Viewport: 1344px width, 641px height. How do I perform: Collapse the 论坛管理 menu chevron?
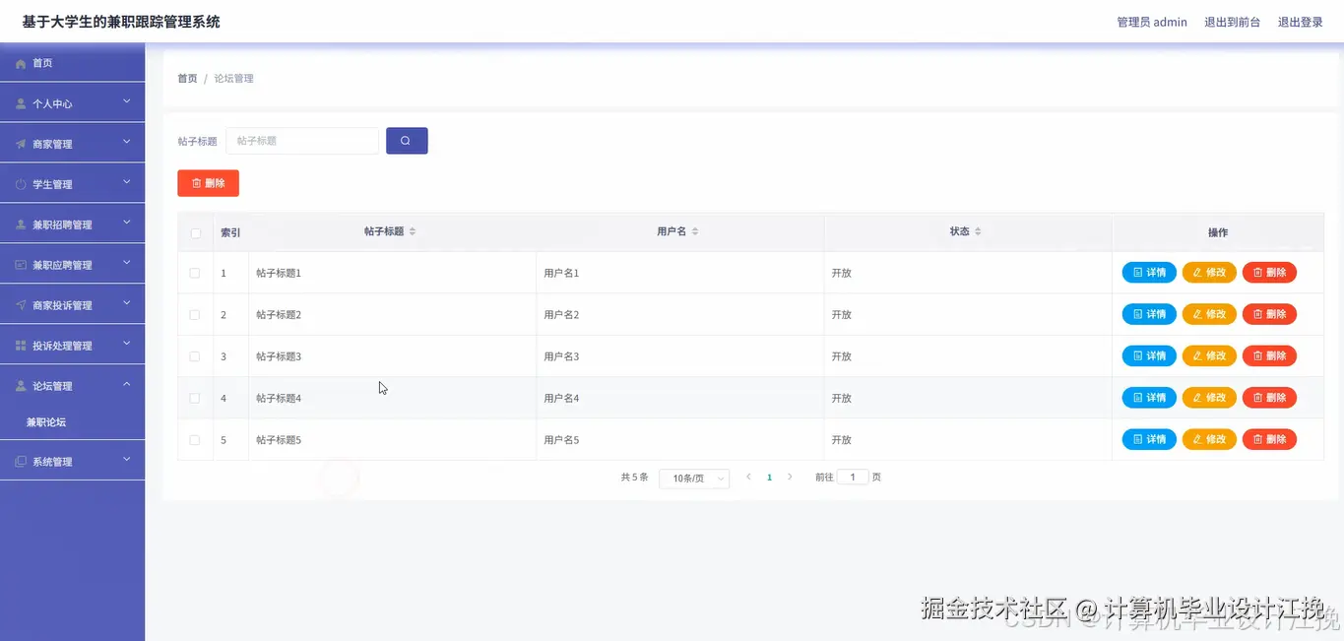126,385
